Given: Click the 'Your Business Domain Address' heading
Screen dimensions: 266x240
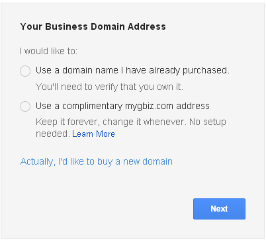Looking at the screenshot, I should 93,26.
